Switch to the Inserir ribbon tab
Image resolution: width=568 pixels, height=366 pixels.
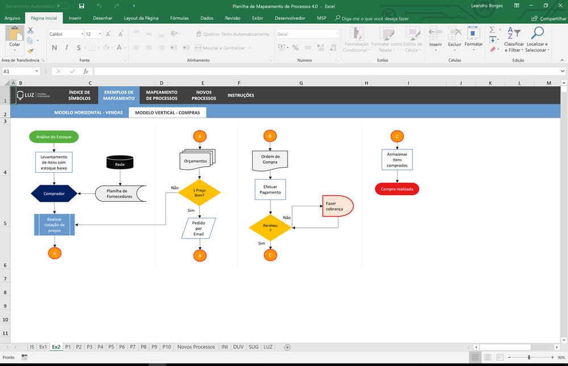pos(75,18)
